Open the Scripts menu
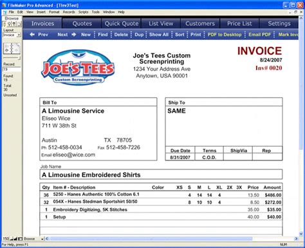 83,12
